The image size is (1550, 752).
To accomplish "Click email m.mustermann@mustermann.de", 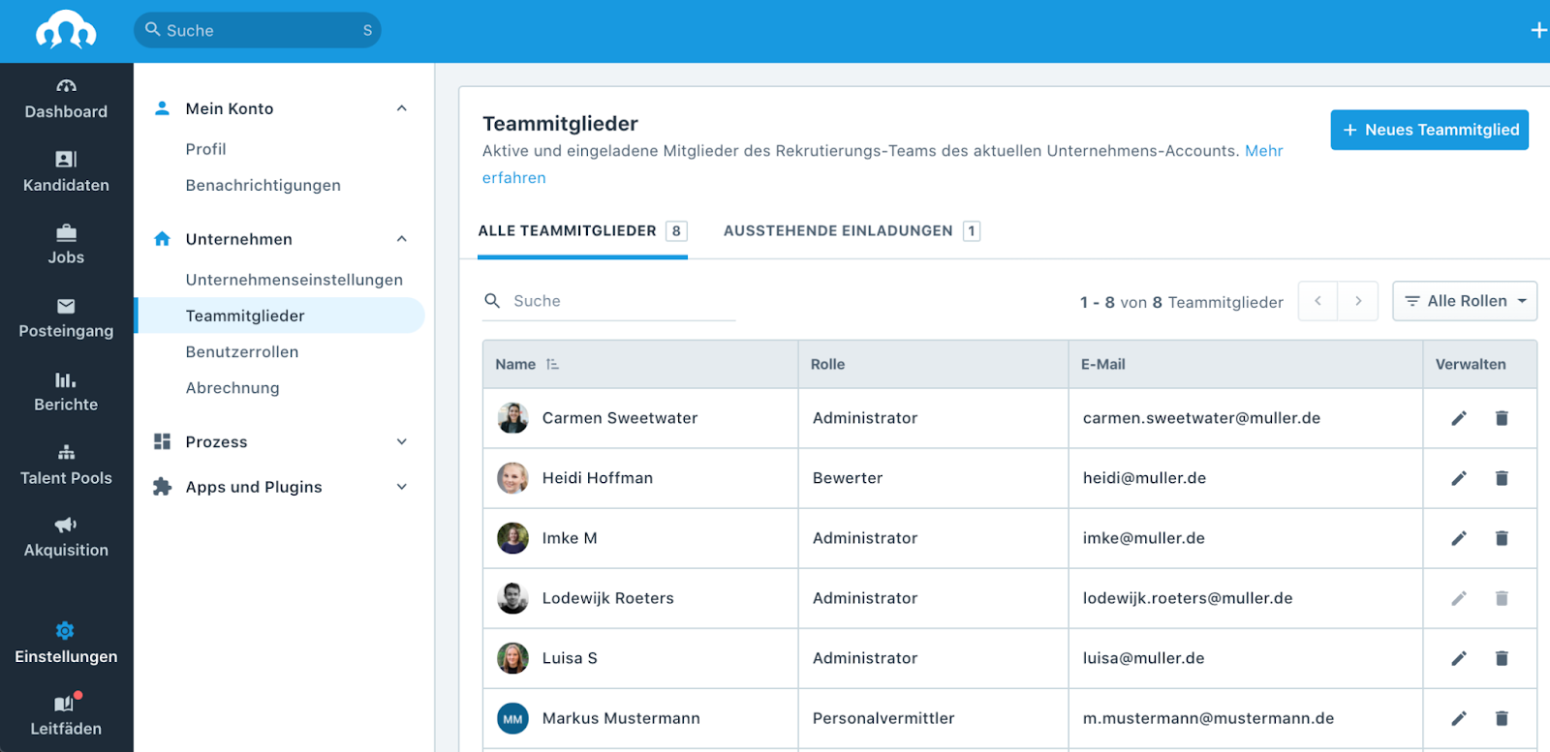I will tap(1208, 718).
